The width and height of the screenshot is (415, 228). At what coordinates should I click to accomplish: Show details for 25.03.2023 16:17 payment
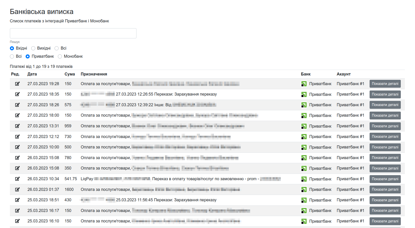pos(385,210)
